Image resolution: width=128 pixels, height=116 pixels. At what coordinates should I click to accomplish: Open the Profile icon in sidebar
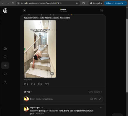(5, 82)
